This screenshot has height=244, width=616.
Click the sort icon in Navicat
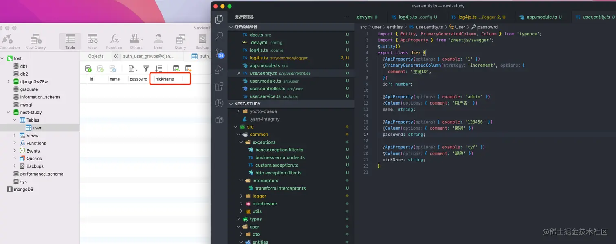158,69
